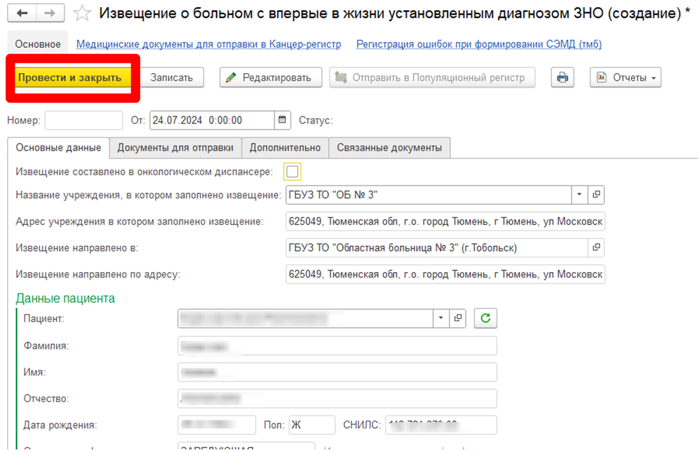Screen dimensions: 699x452
Task: Switch to 'Документы для отправки' tab
Action: click(x=175, y=148)
